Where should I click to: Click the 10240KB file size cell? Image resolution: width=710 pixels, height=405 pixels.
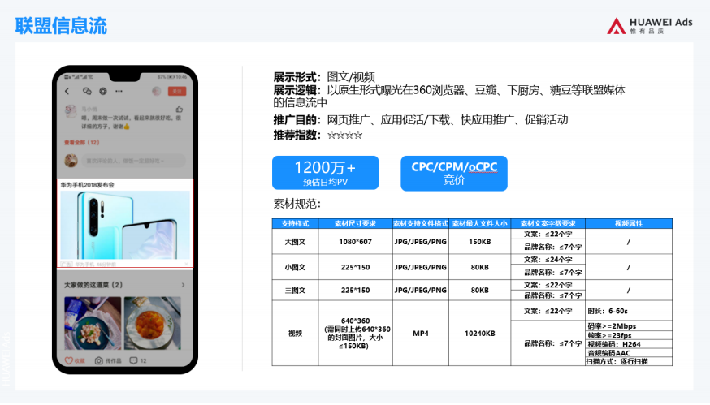(480, 333)
